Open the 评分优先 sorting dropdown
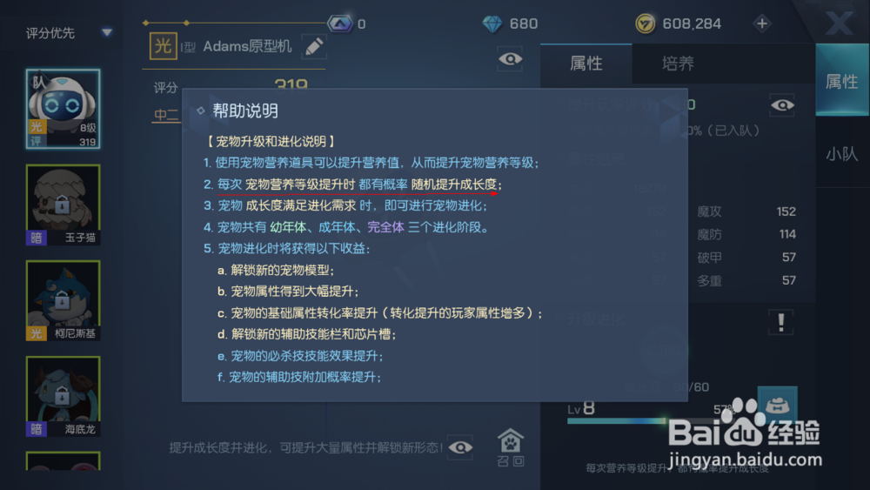Screen dimensions: 870x490 click(x=69, y=33)
